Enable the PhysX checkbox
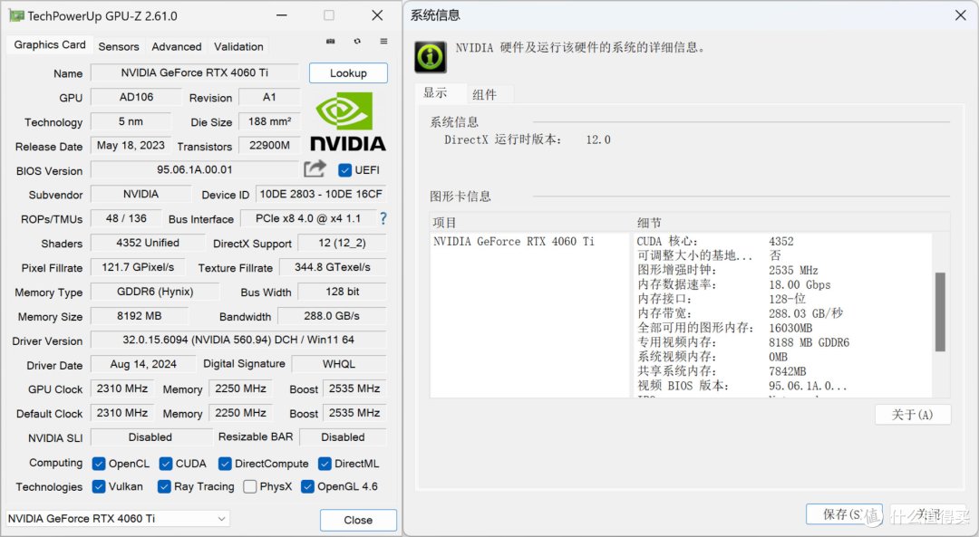The image size is (979, 537). (x=250, y=486)
